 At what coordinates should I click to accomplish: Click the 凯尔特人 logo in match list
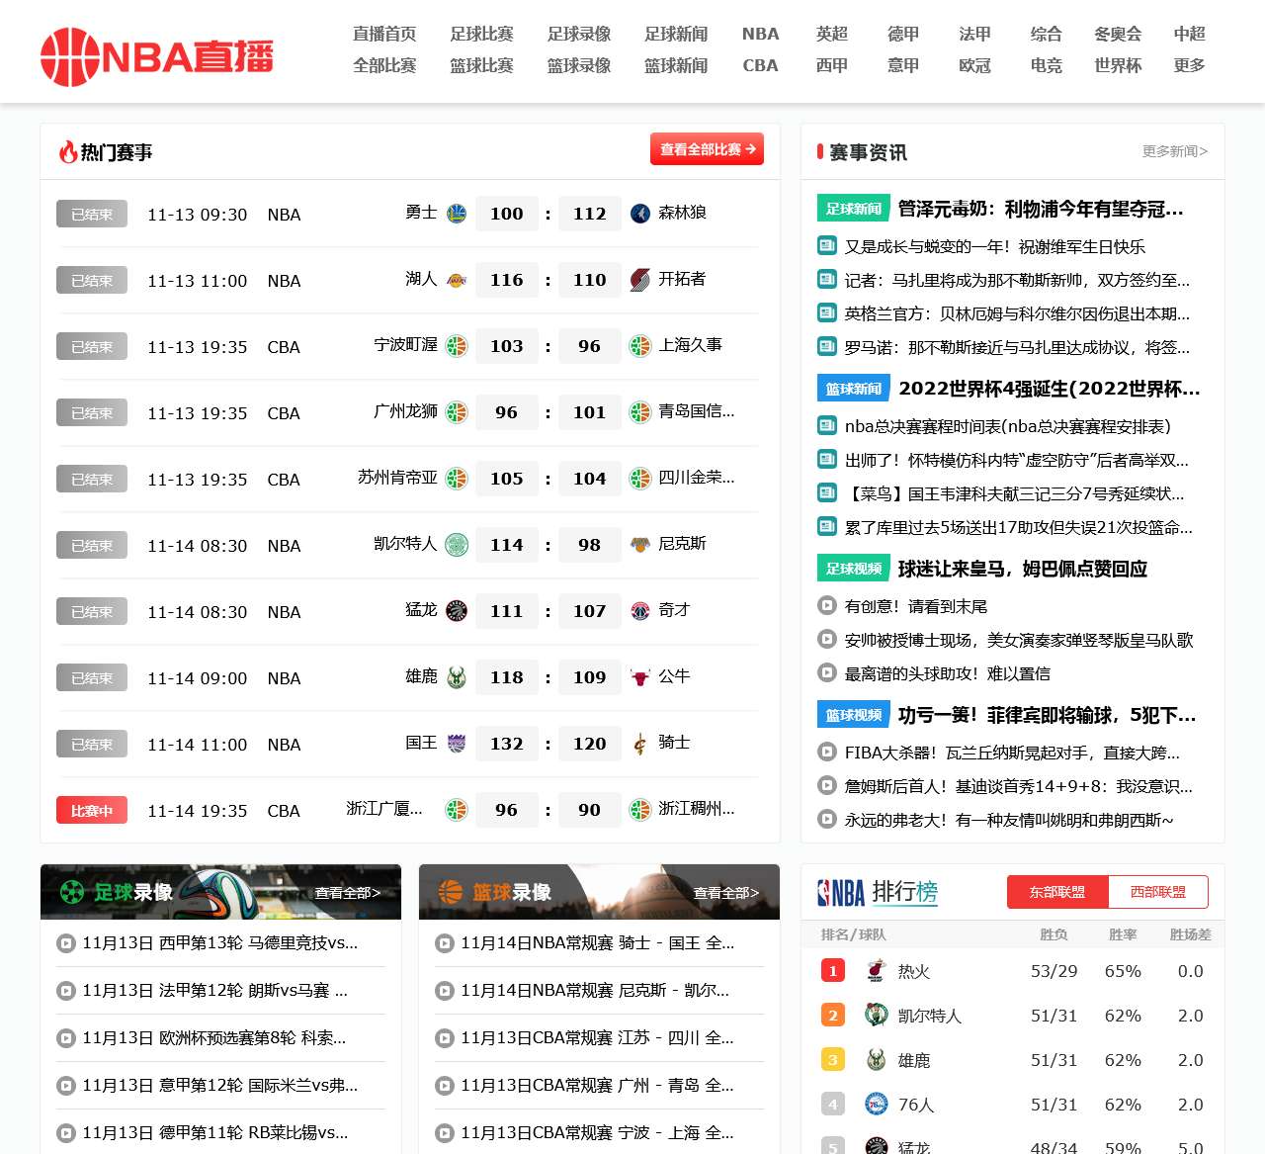(457, 544)
